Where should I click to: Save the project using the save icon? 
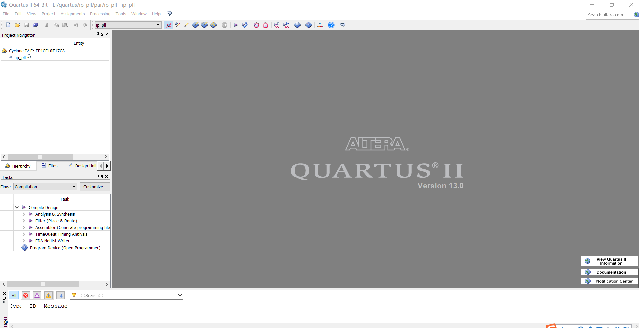pos(26,25)
